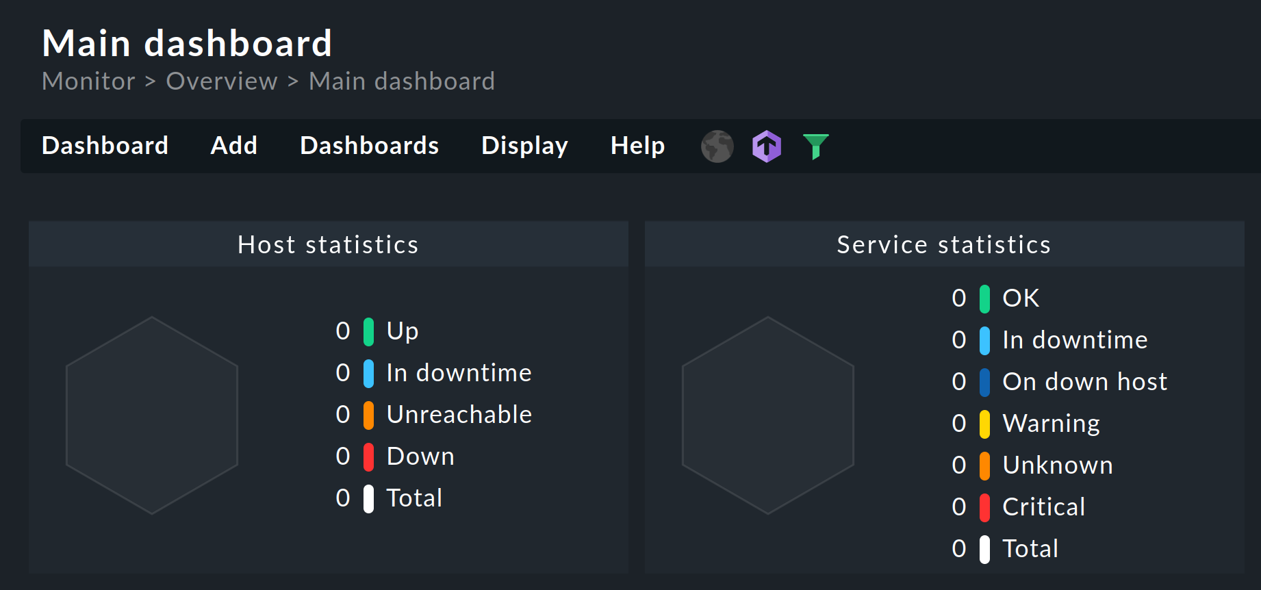Click the count 0 next to Down
This screenshot has height=590, width=1261.
pyautogui.click(x=343, y=457)
